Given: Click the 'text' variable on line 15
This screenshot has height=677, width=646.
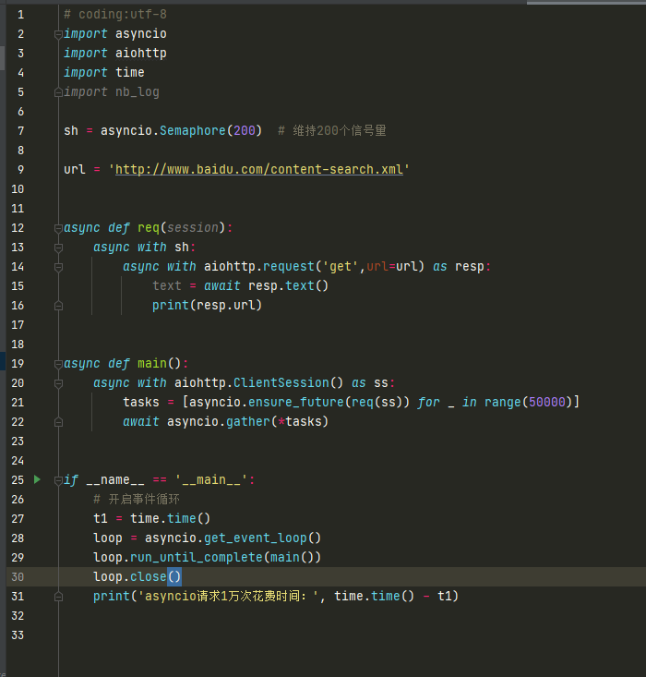Looking at the screenshot, I should pos(166,285).
